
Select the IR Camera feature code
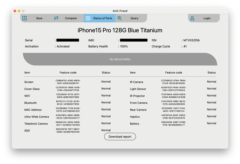click(174, 82)
